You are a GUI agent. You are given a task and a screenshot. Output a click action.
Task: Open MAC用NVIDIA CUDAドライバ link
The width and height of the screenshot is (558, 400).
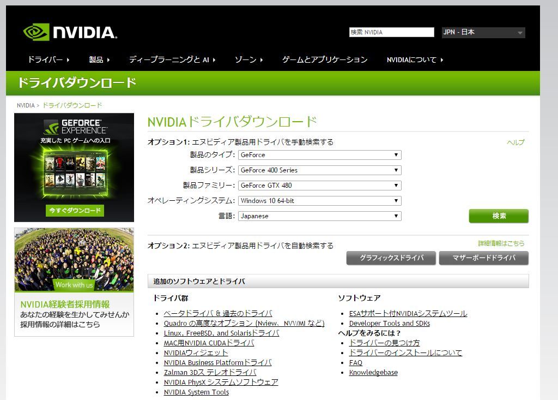point(209,343)
